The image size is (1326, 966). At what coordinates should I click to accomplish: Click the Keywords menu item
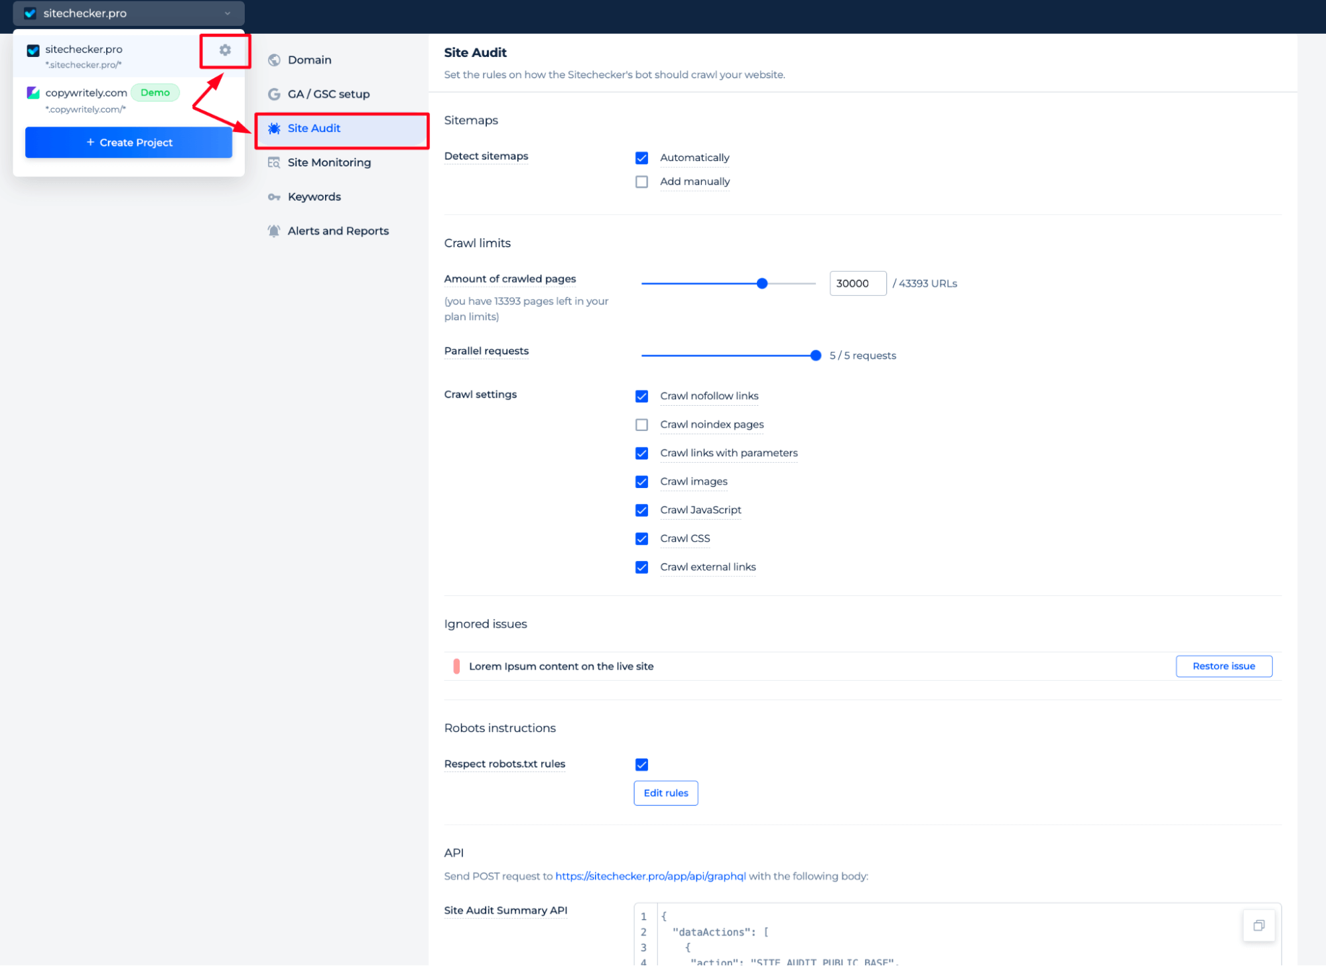[313, 196]
